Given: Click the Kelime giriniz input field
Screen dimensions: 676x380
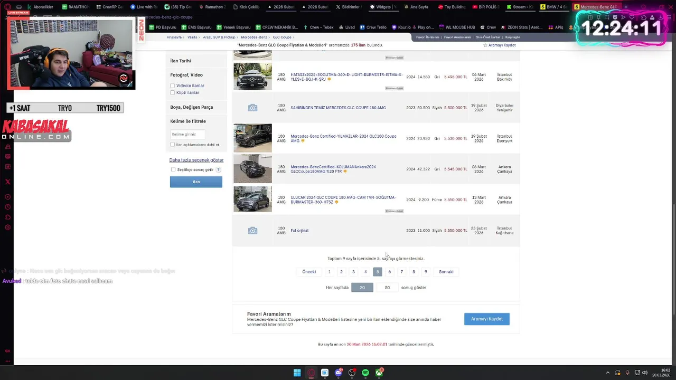Looking at the screenshot, I should (x=187, y=134).
